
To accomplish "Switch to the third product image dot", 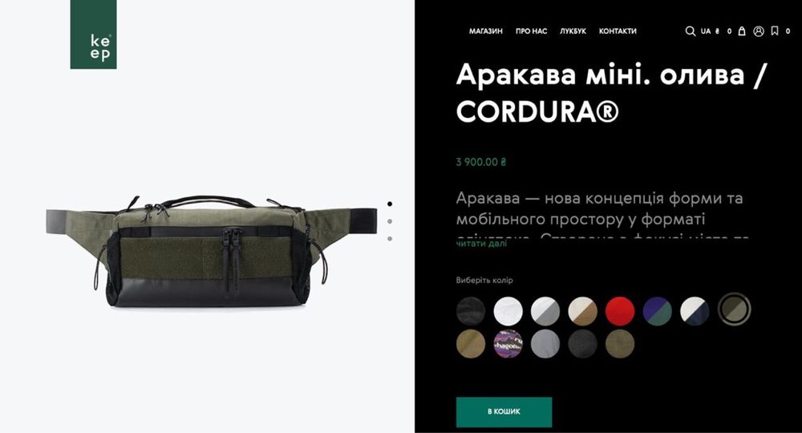I will tap(390, 239).
